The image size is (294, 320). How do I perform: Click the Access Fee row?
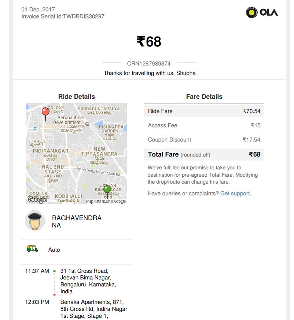[204, 125]
